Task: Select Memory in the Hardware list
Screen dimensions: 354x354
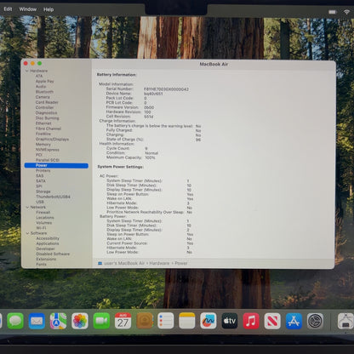Action: (x=43, y=145)
